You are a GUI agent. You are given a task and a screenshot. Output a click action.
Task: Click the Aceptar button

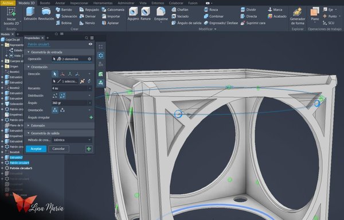36,149
